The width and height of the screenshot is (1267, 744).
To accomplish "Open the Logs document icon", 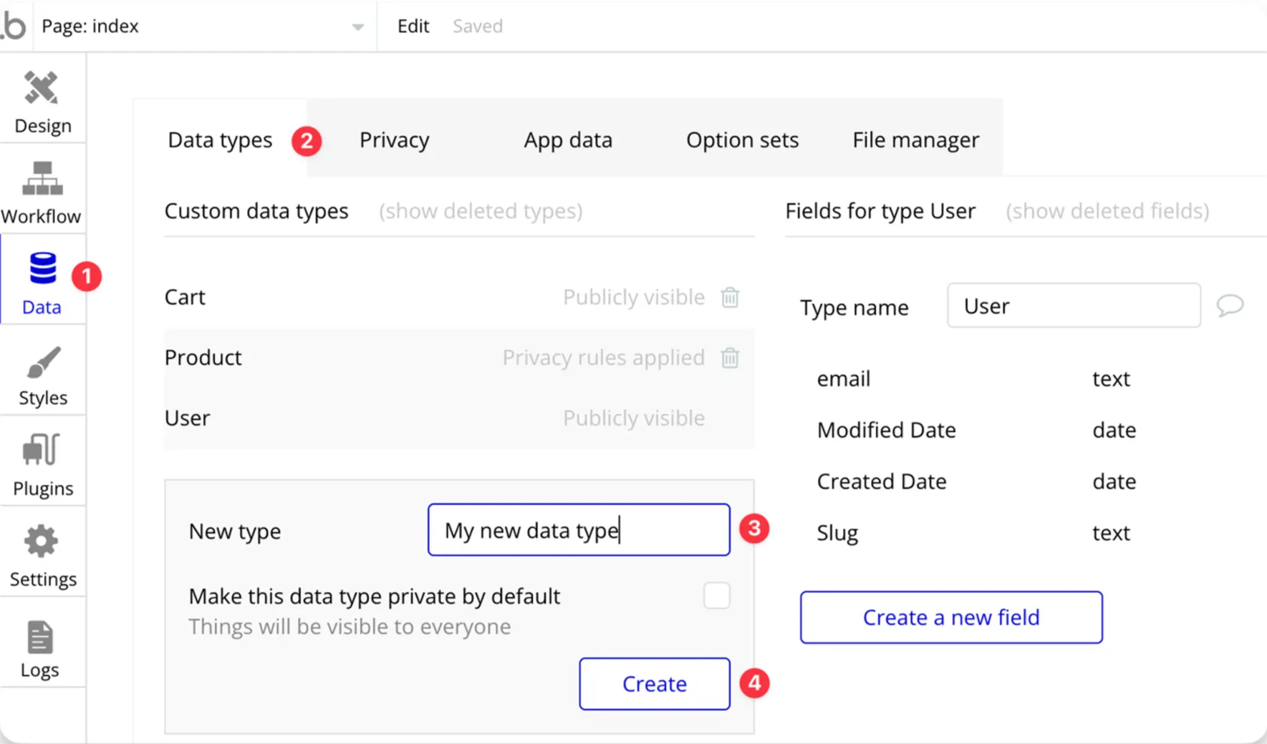I will [x=40, y=637].
